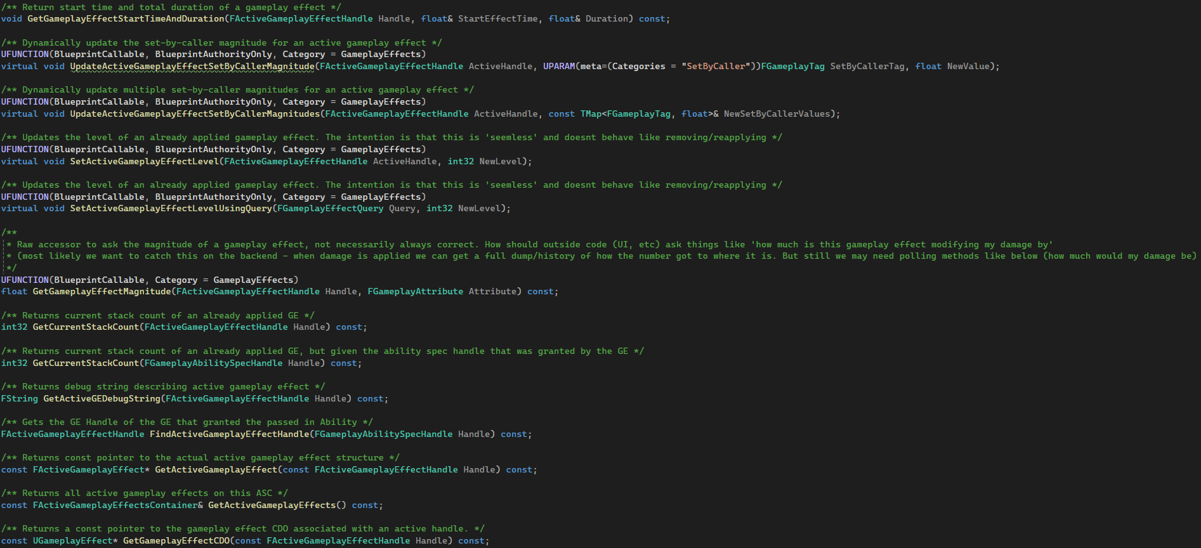Screen dimensions: 1201x548
Task: Click the NewValue parameter name
Action: (968, 67)
